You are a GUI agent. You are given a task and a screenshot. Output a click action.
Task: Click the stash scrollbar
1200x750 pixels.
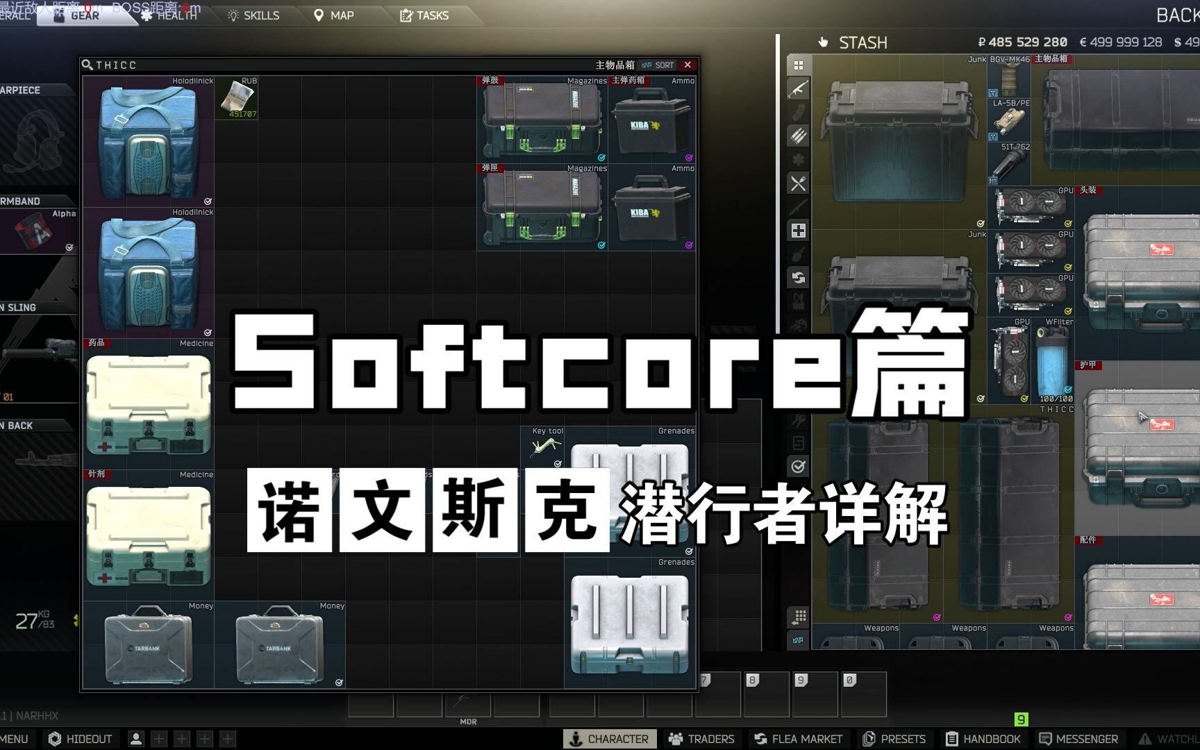coord(778,184)
